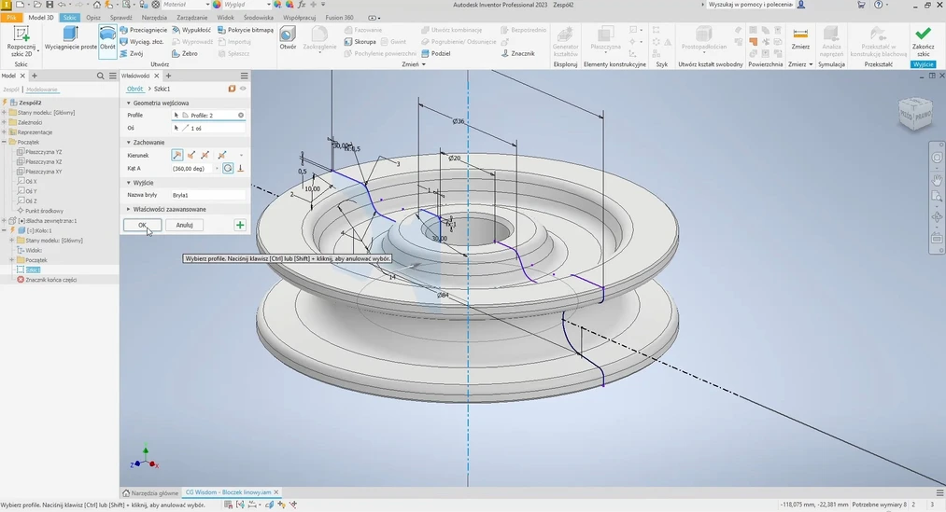Collapse the first Początek folder node
Viewport: 946px width, 512px height.
tap(5, 142)
